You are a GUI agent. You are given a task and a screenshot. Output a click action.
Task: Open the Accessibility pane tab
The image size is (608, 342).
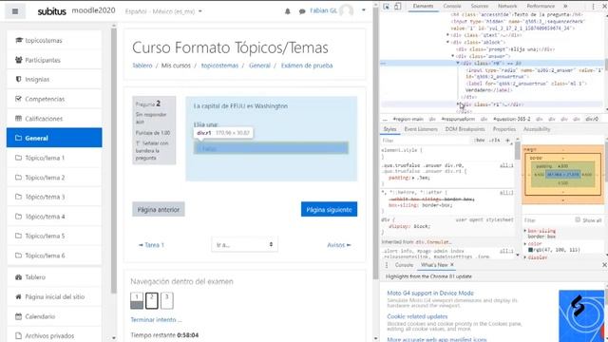click(x=537, y=129)
